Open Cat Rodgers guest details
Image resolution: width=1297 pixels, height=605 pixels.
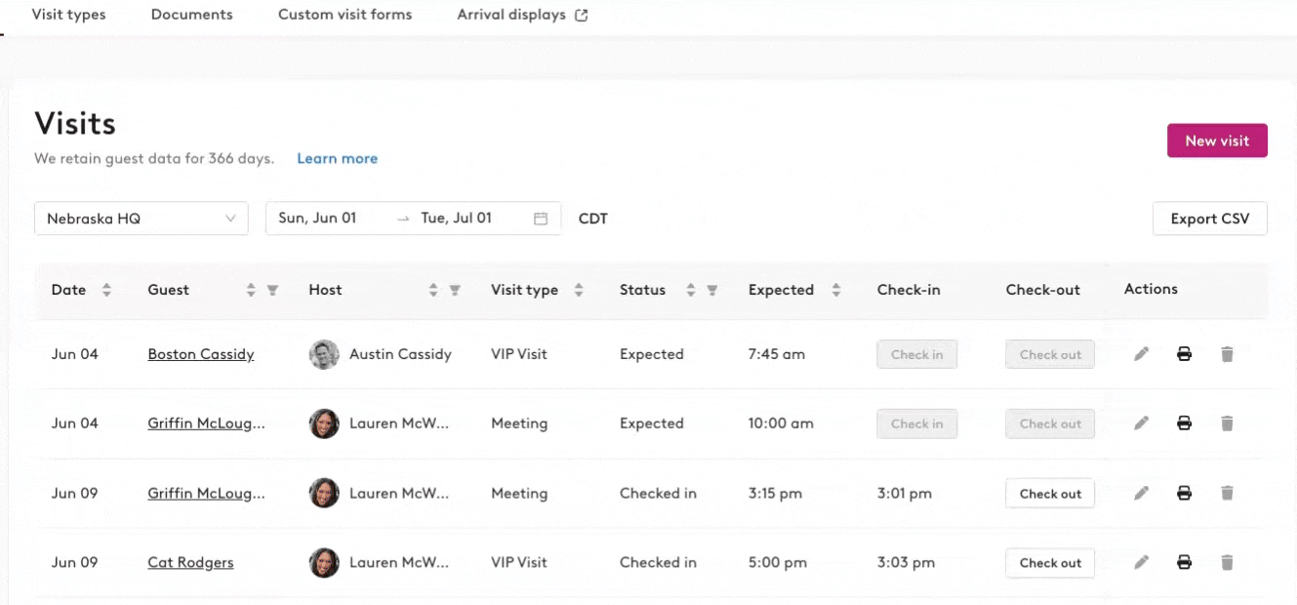190,562
